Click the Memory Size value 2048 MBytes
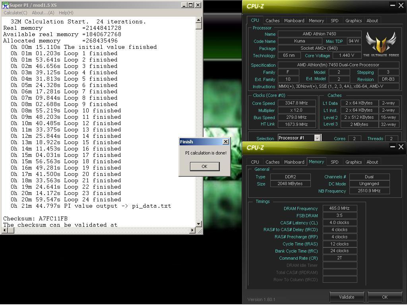 [x=290, y=183]
